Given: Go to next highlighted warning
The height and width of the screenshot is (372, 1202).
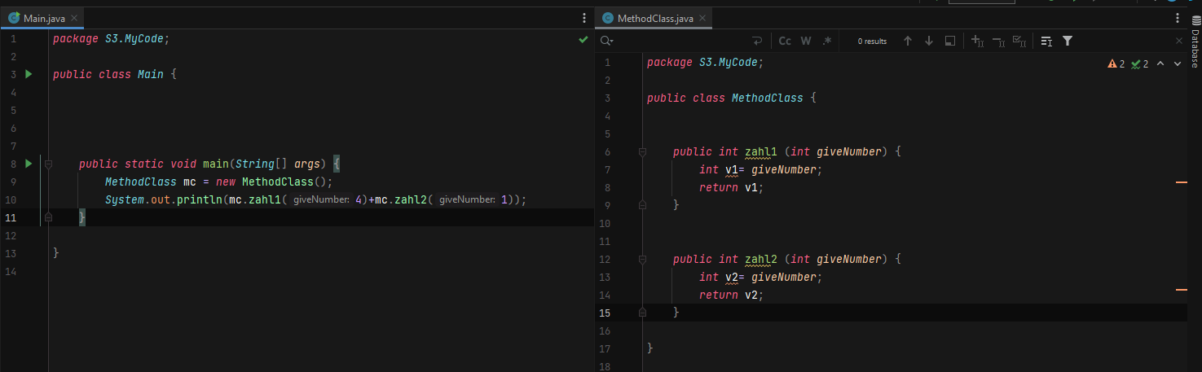Looking at the screenshot, I should 1177,63.
